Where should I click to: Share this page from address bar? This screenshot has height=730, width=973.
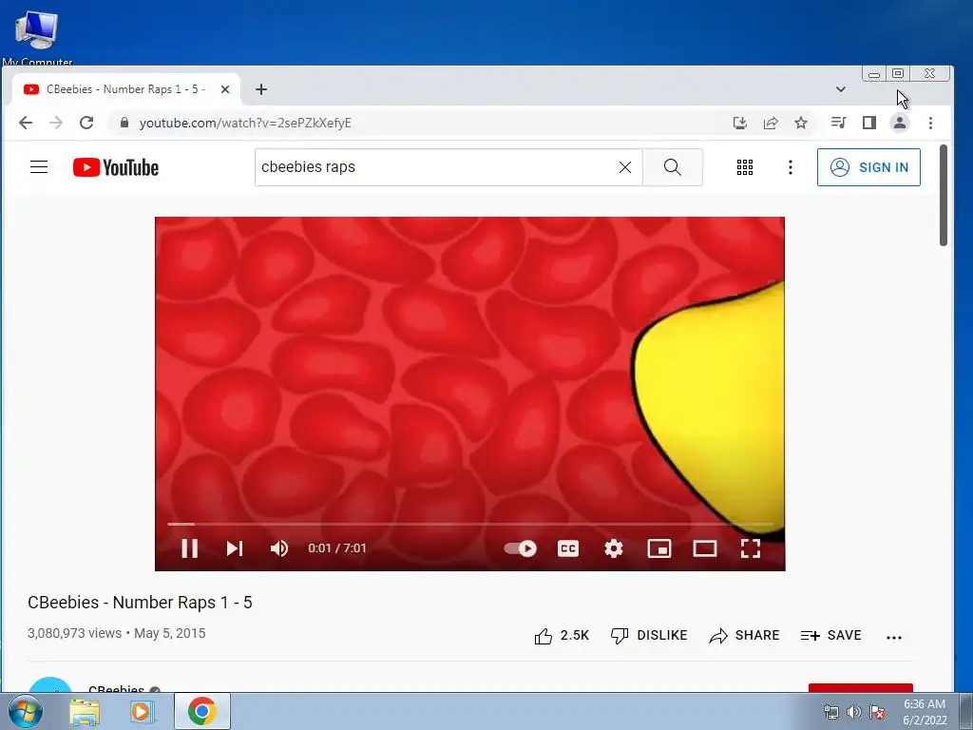(x=771, y=123)
